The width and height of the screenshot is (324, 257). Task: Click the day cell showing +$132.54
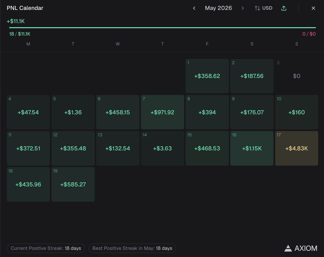click(x=118, y=148)
